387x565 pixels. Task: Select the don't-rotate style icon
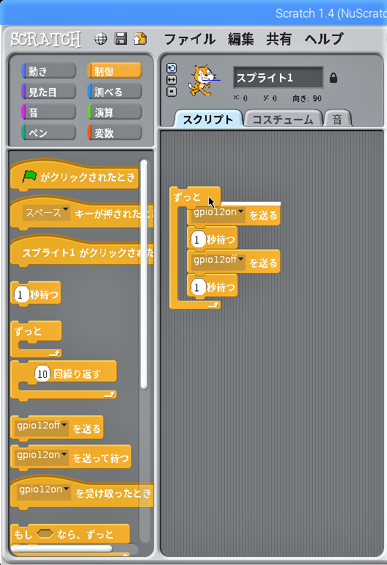[x=172, y=92]
